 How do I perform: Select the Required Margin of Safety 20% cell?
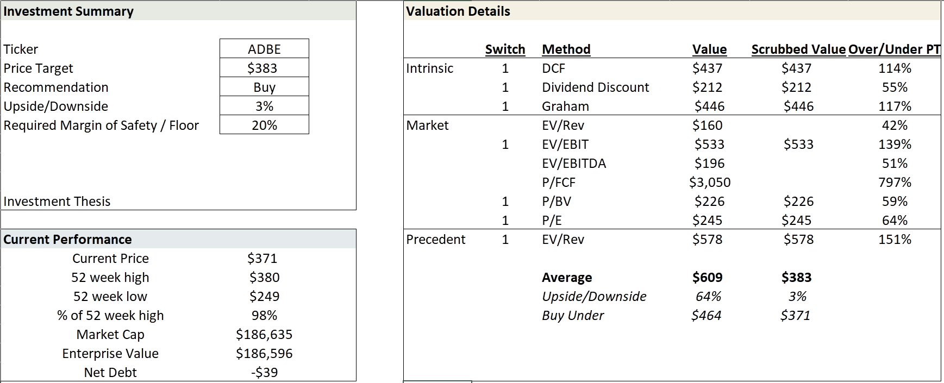click(264, 125)
